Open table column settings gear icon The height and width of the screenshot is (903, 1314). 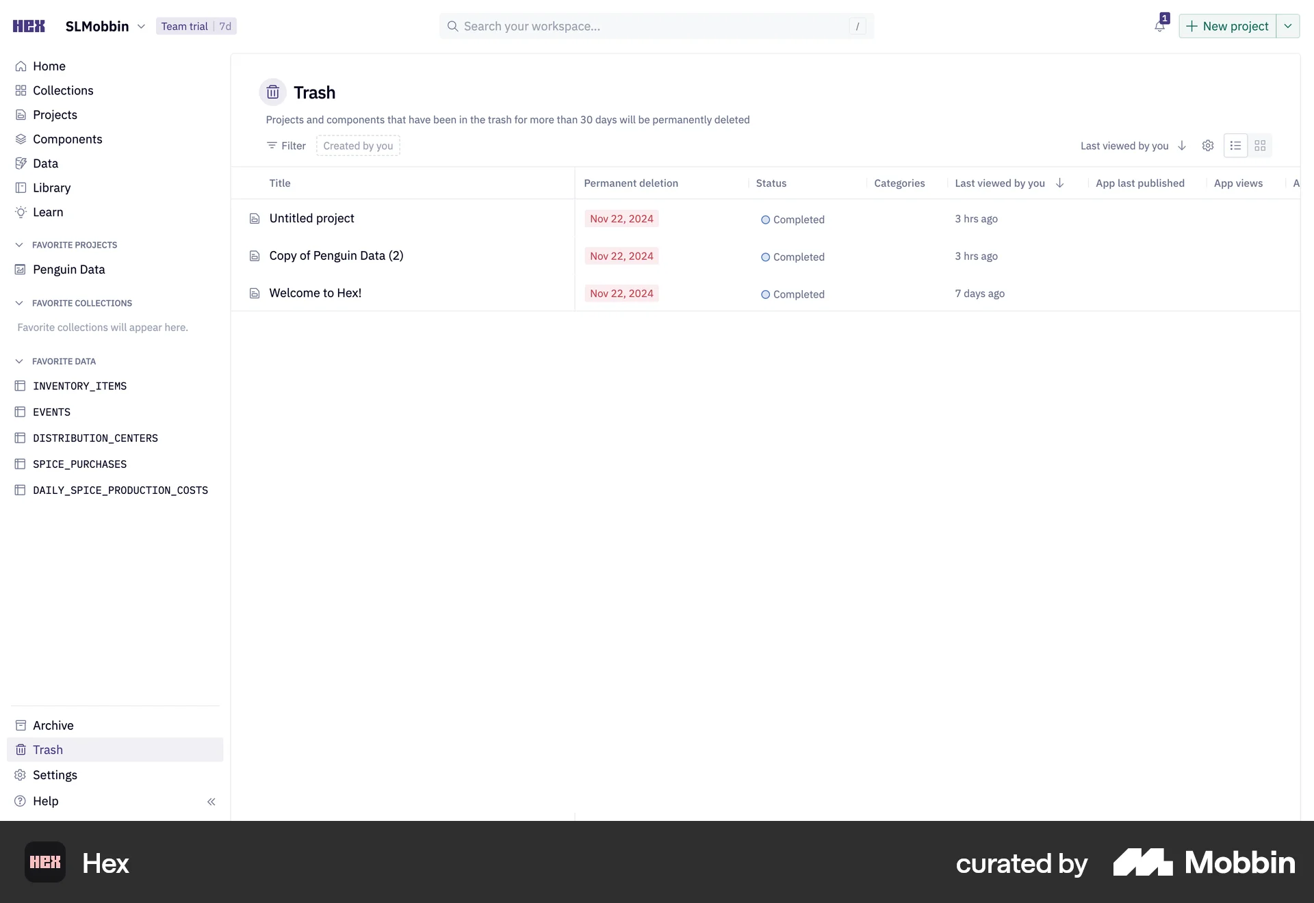point(1208,146)
